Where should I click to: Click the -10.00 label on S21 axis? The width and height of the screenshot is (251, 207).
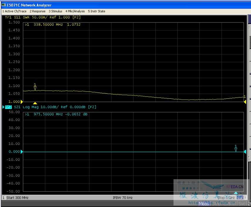13,160
